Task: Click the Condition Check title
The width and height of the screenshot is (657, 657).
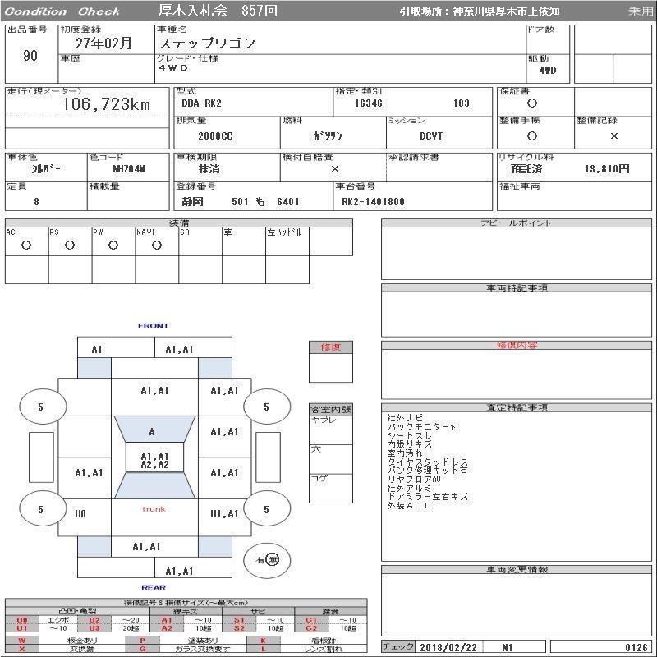Action: 62,11
